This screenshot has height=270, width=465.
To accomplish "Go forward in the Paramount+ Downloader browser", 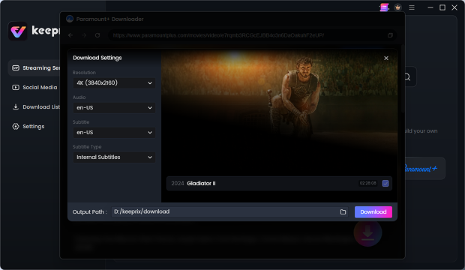I will point(84,35).
